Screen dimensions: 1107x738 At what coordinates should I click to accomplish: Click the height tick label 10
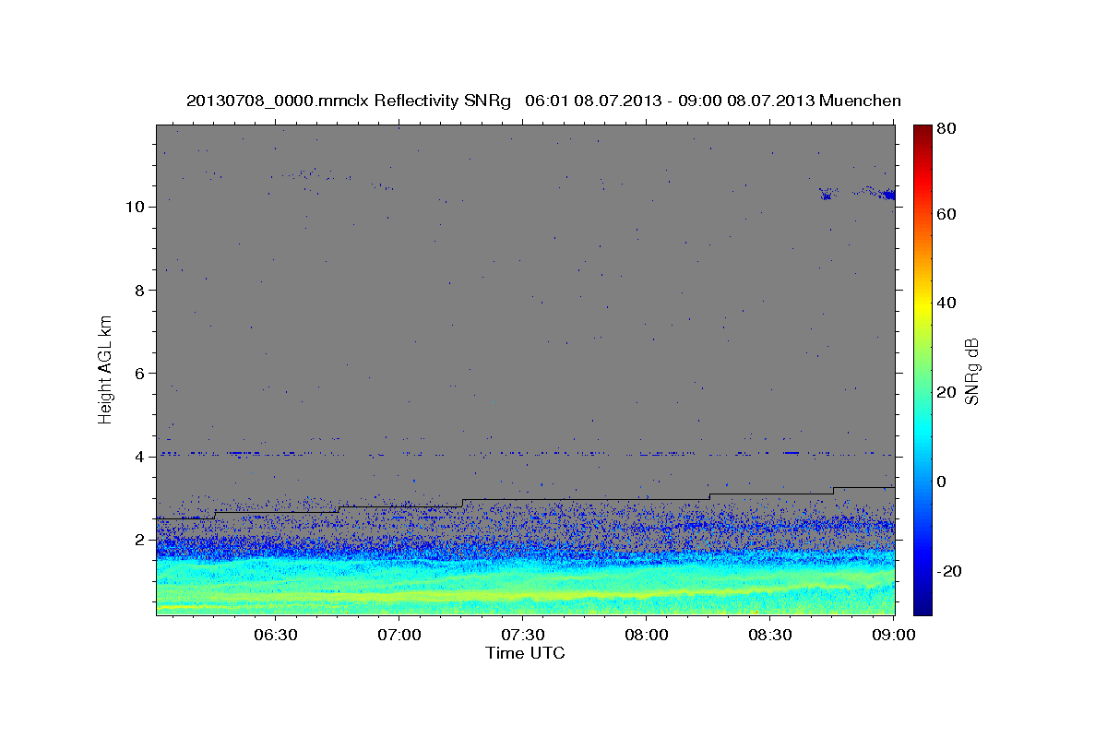137,207
